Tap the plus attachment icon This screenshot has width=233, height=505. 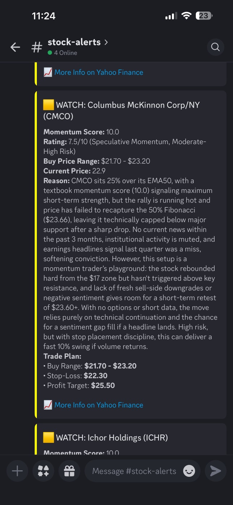17,471
